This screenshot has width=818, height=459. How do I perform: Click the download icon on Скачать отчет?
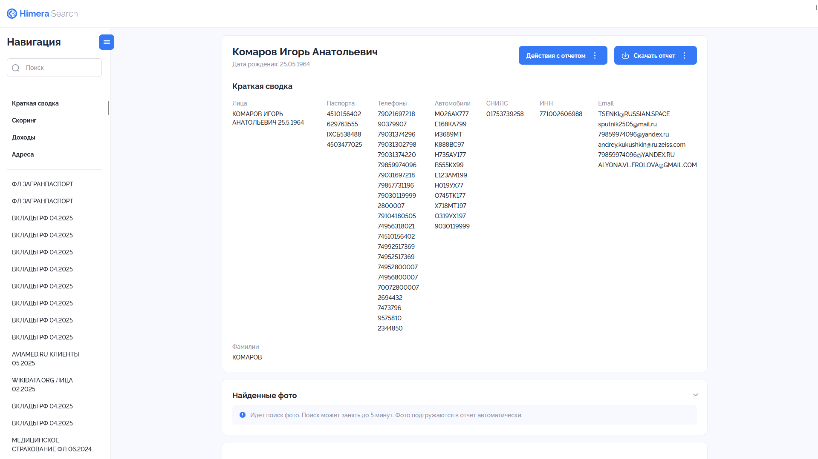tap(625, 56)
